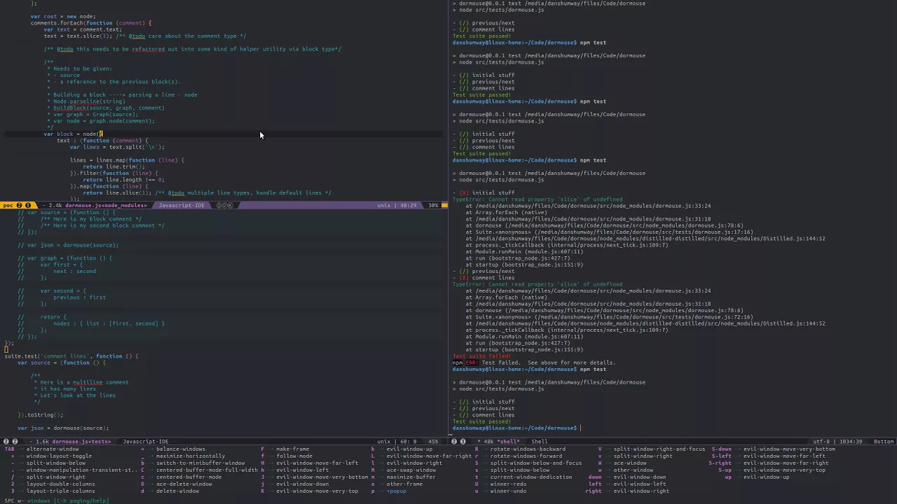Viewport: 897px width, 504px height.
Task: Click 'split-window-below-and-focus' which-key entry
Action: pos(536,463)
